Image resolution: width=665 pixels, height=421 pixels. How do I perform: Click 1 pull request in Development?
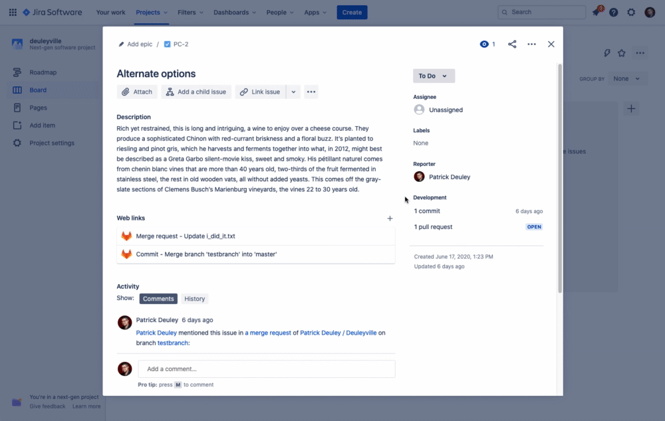pyautogui.click(x=433, y=227)
